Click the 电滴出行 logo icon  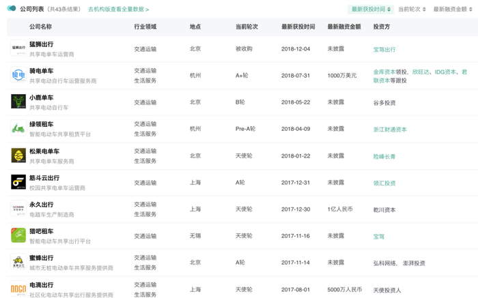[x=18, y=288]
